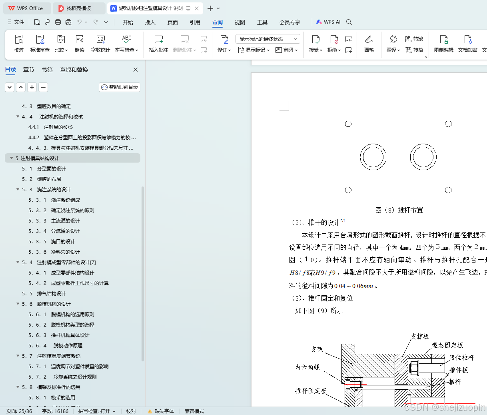
Task: Open the WPS AI assistant
Action: 328,22
